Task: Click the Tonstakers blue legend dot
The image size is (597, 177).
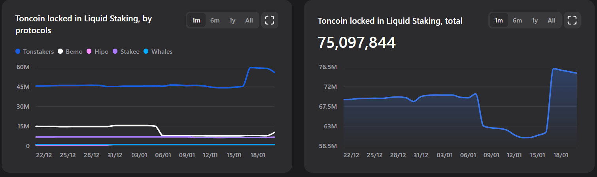Action: (x=18, y=51)
